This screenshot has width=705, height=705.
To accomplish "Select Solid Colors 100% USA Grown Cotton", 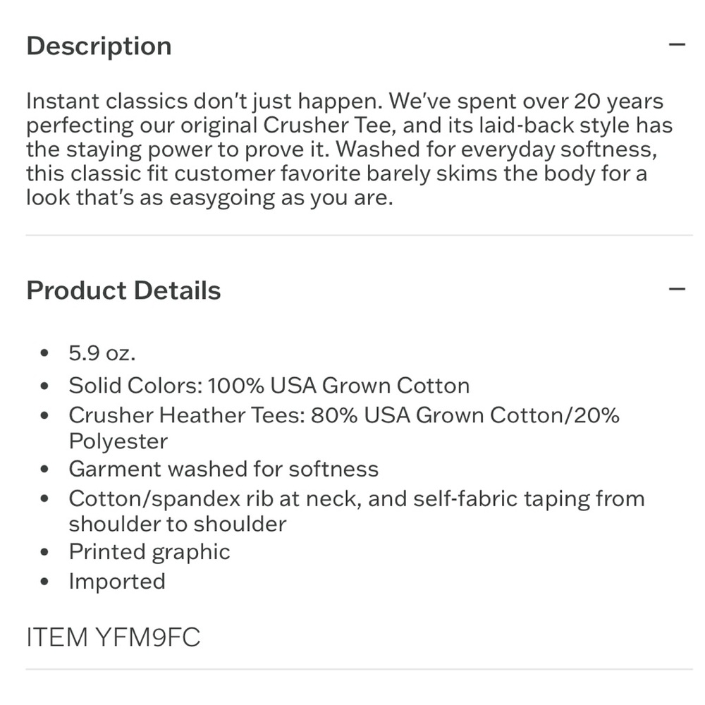I will [269, 386].
